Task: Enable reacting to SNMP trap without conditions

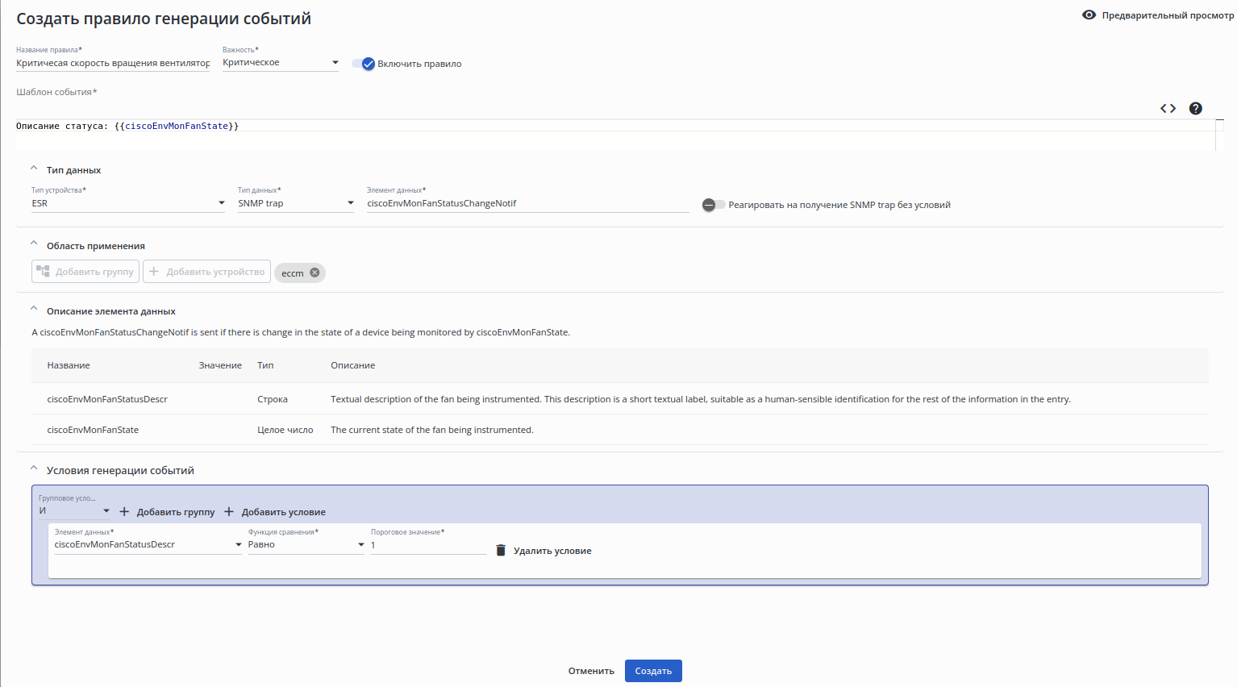Action: [713, 205]
